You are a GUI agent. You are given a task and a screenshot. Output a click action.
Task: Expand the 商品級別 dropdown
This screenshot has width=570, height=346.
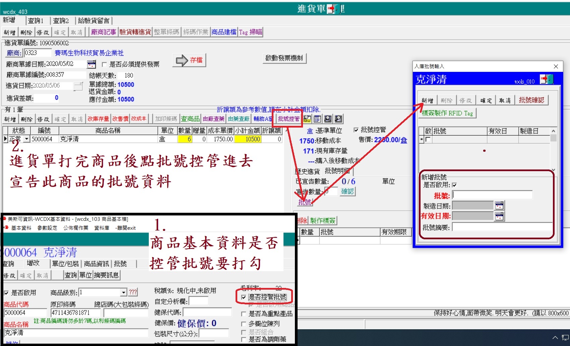[x=124, y=293]
